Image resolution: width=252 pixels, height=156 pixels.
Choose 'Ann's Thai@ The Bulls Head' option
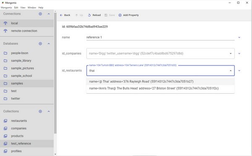pyautogui.click(x=160, y=88)
